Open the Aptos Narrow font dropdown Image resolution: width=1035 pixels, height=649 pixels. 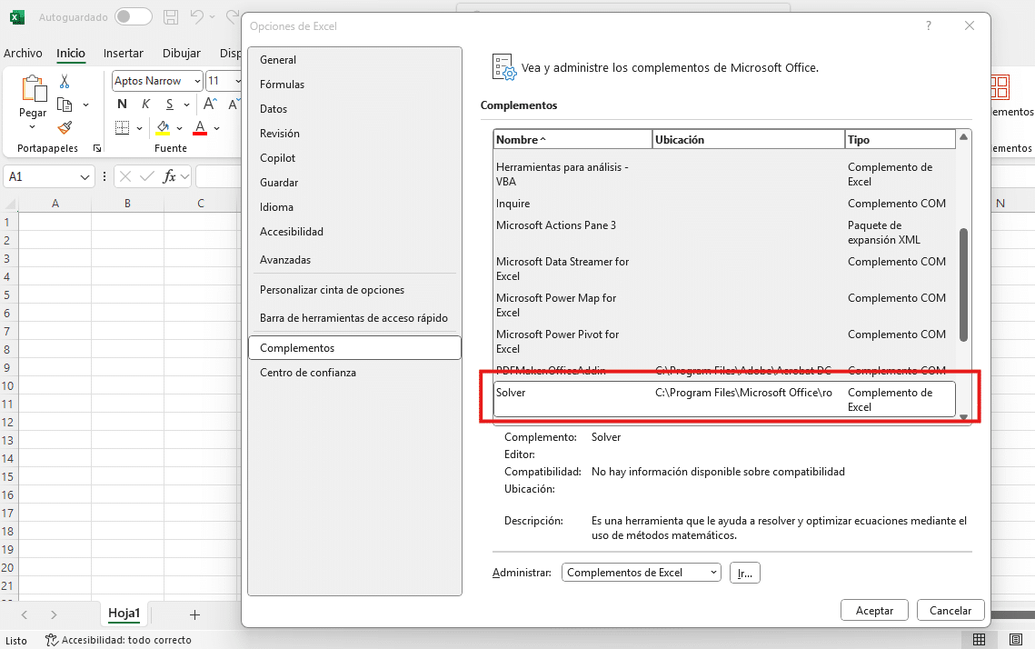tap(197, 81)
